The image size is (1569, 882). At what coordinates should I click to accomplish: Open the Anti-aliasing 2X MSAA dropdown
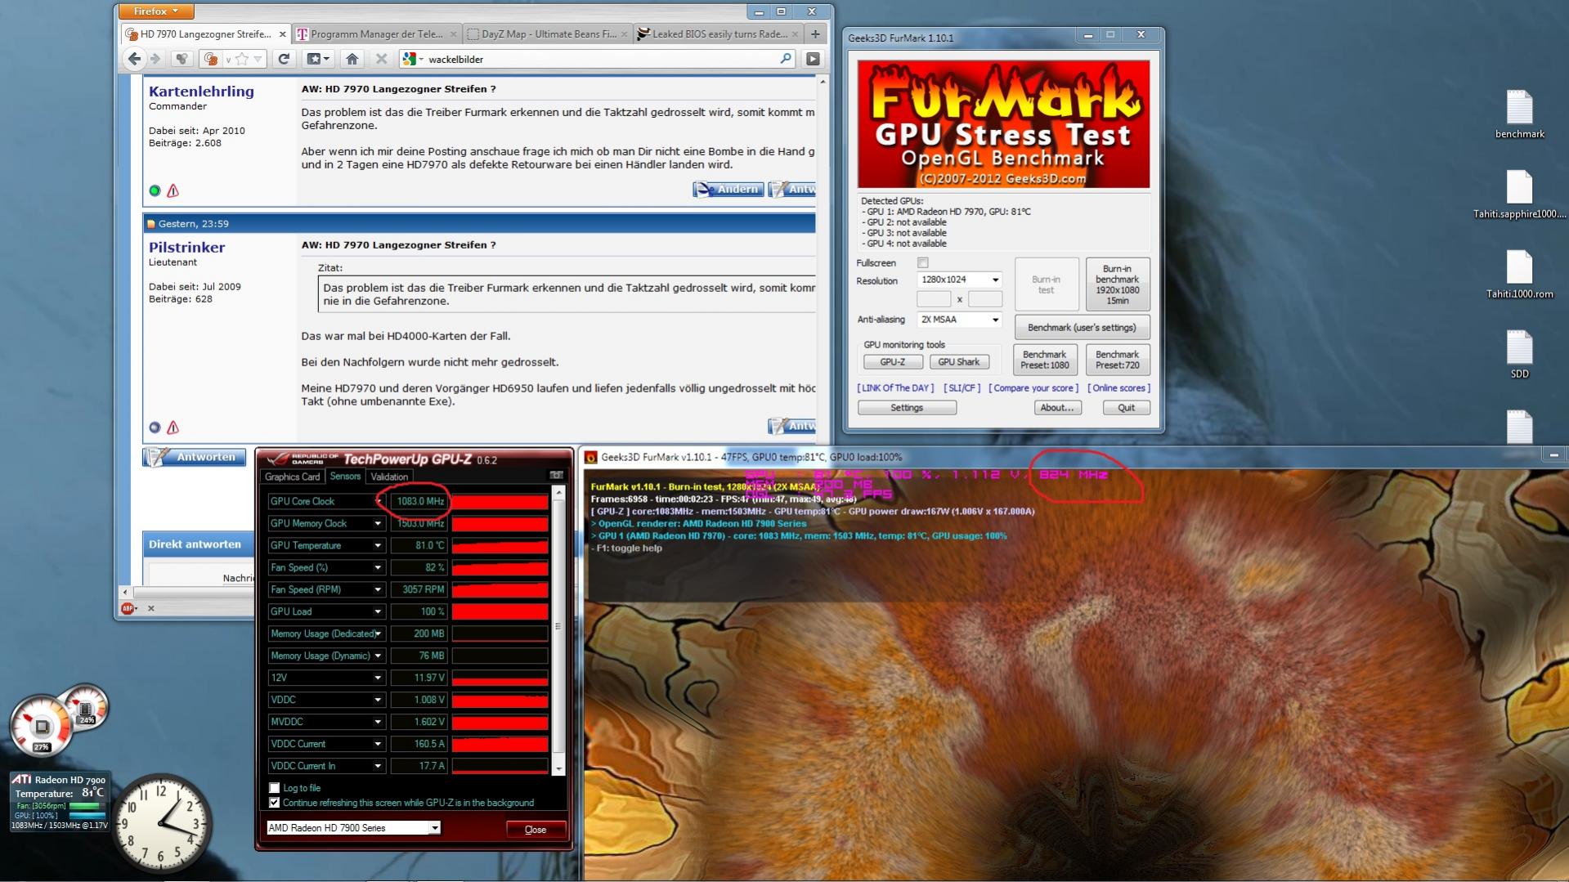959,320
